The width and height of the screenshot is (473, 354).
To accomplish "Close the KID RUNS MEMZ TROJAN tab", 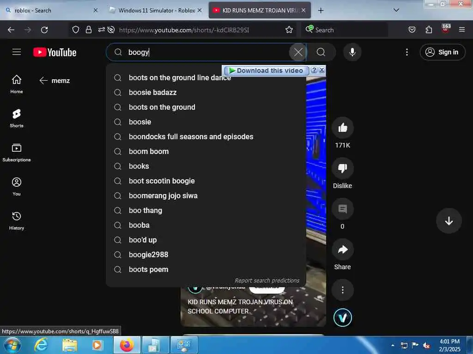I will (303, 10).
